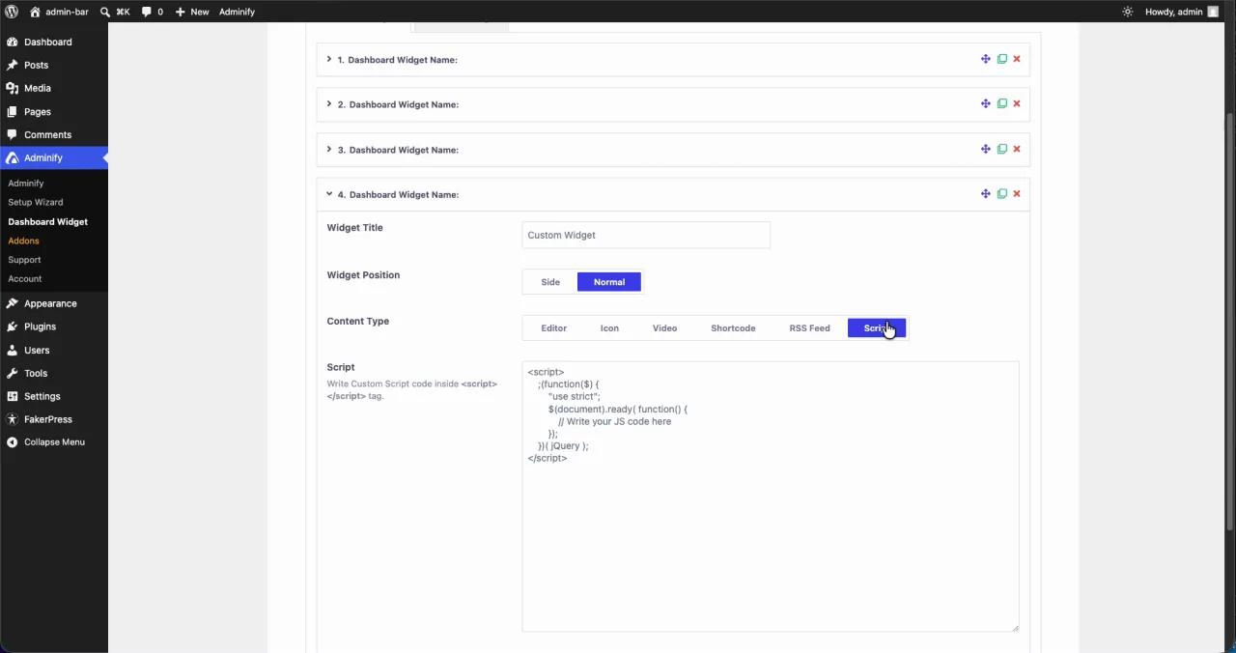
Task: Select the Adminify sidebar menu
Action: pos(54,157)
